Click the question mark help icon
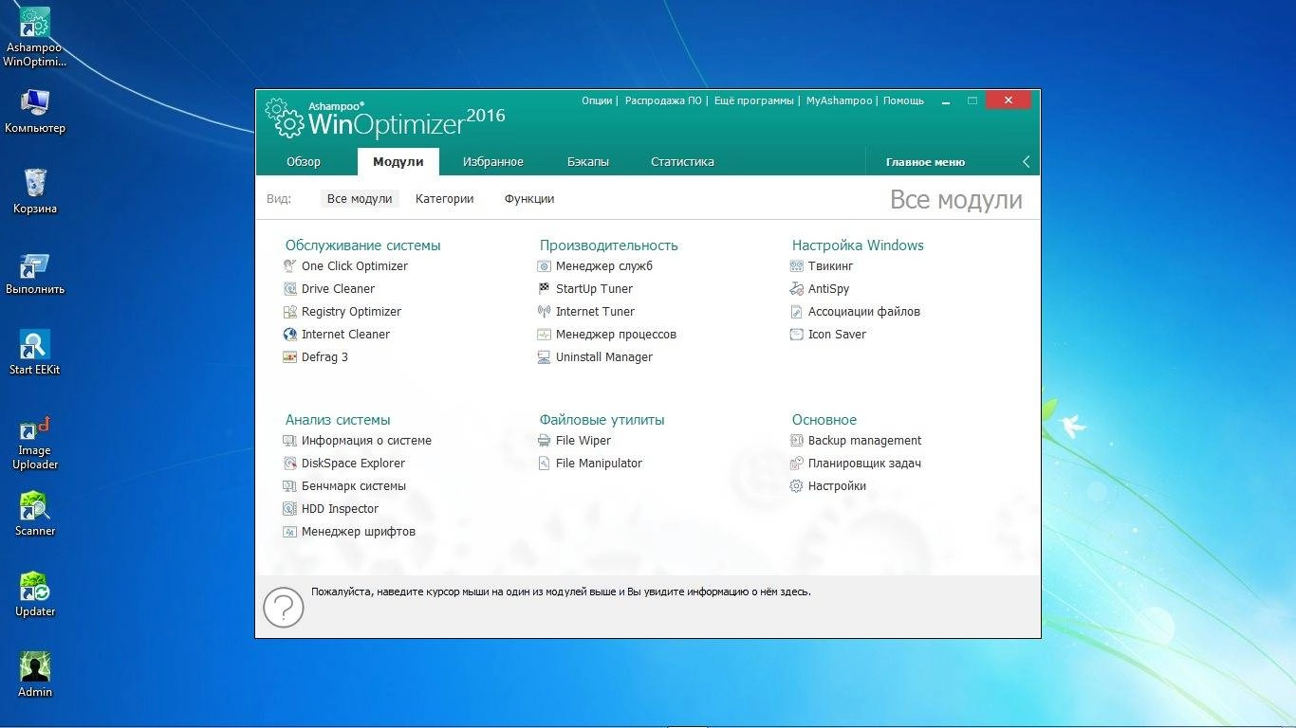 point(283,608)
